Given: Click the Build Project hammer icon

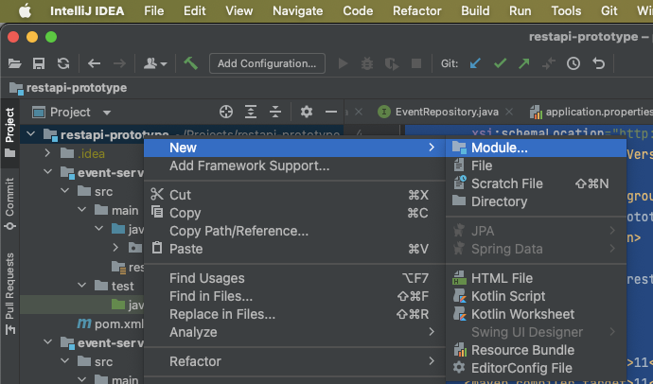Looking at the screenshot, I should pyautogui.click(x=191, y=63).
